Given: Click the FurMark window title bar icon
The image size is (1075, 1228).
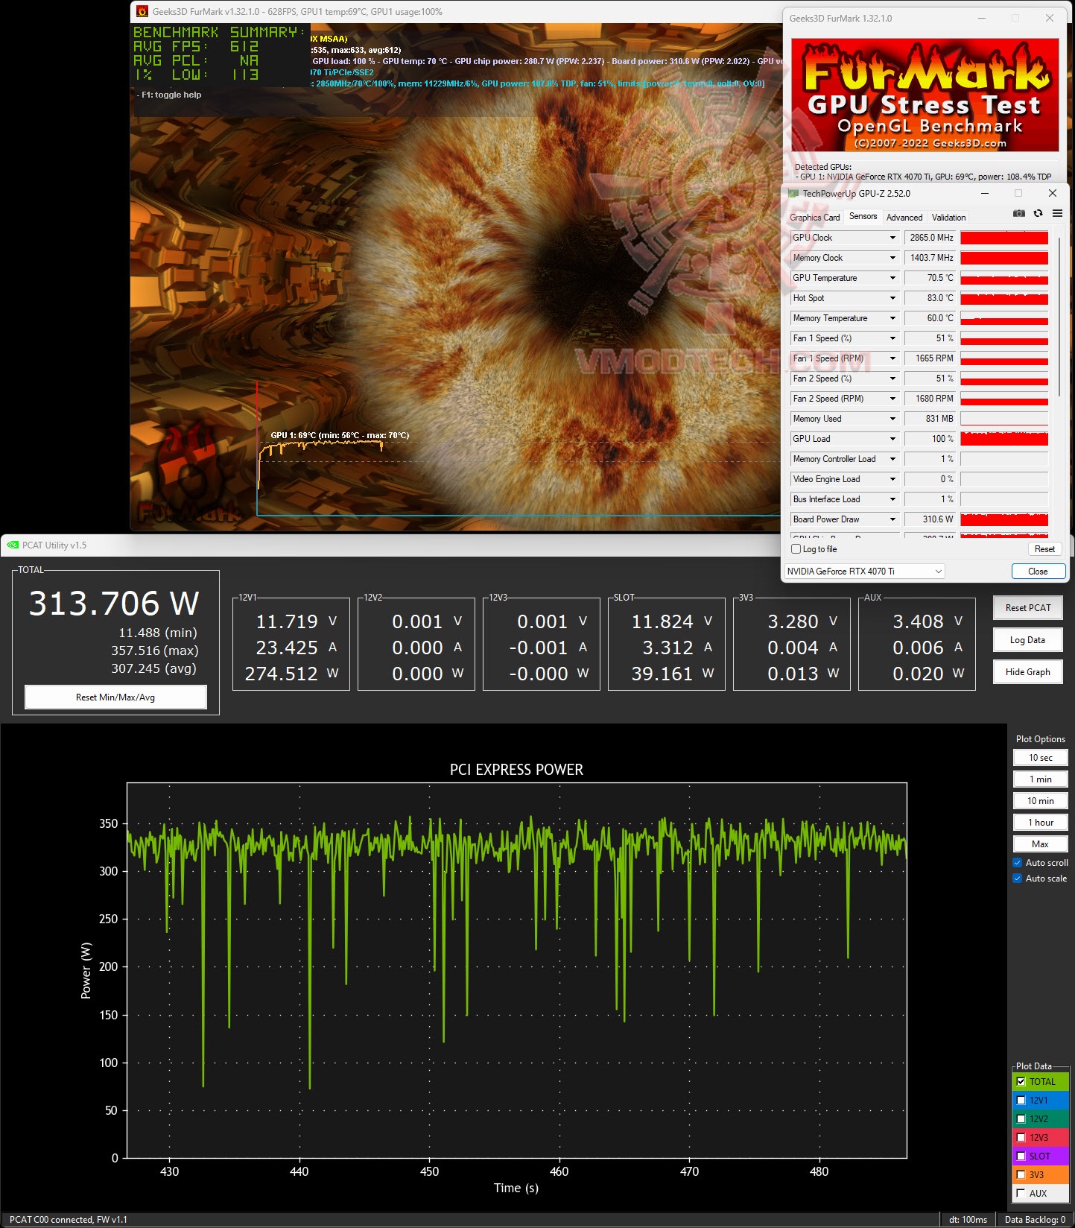Looking at the screenshot, I should click(x=142, y=11).
